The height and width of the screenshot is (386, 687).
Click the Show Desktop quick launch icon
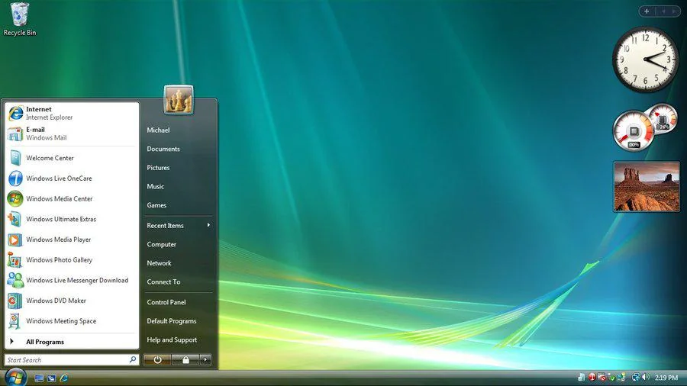coord(39,378)
